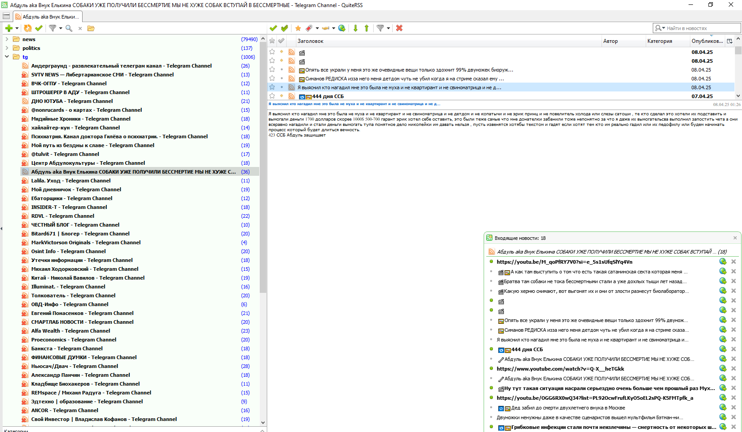Viewport: 742px width, 432px height.
Task: Click the news list scroll down arrow
Action: [x=738, y=96]
